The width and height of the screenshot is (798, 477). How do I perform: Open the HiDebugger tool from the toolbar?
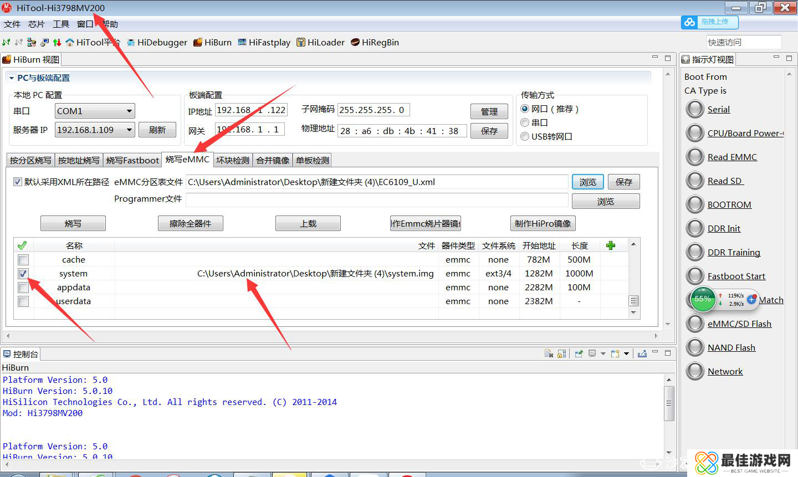[157, 43]
